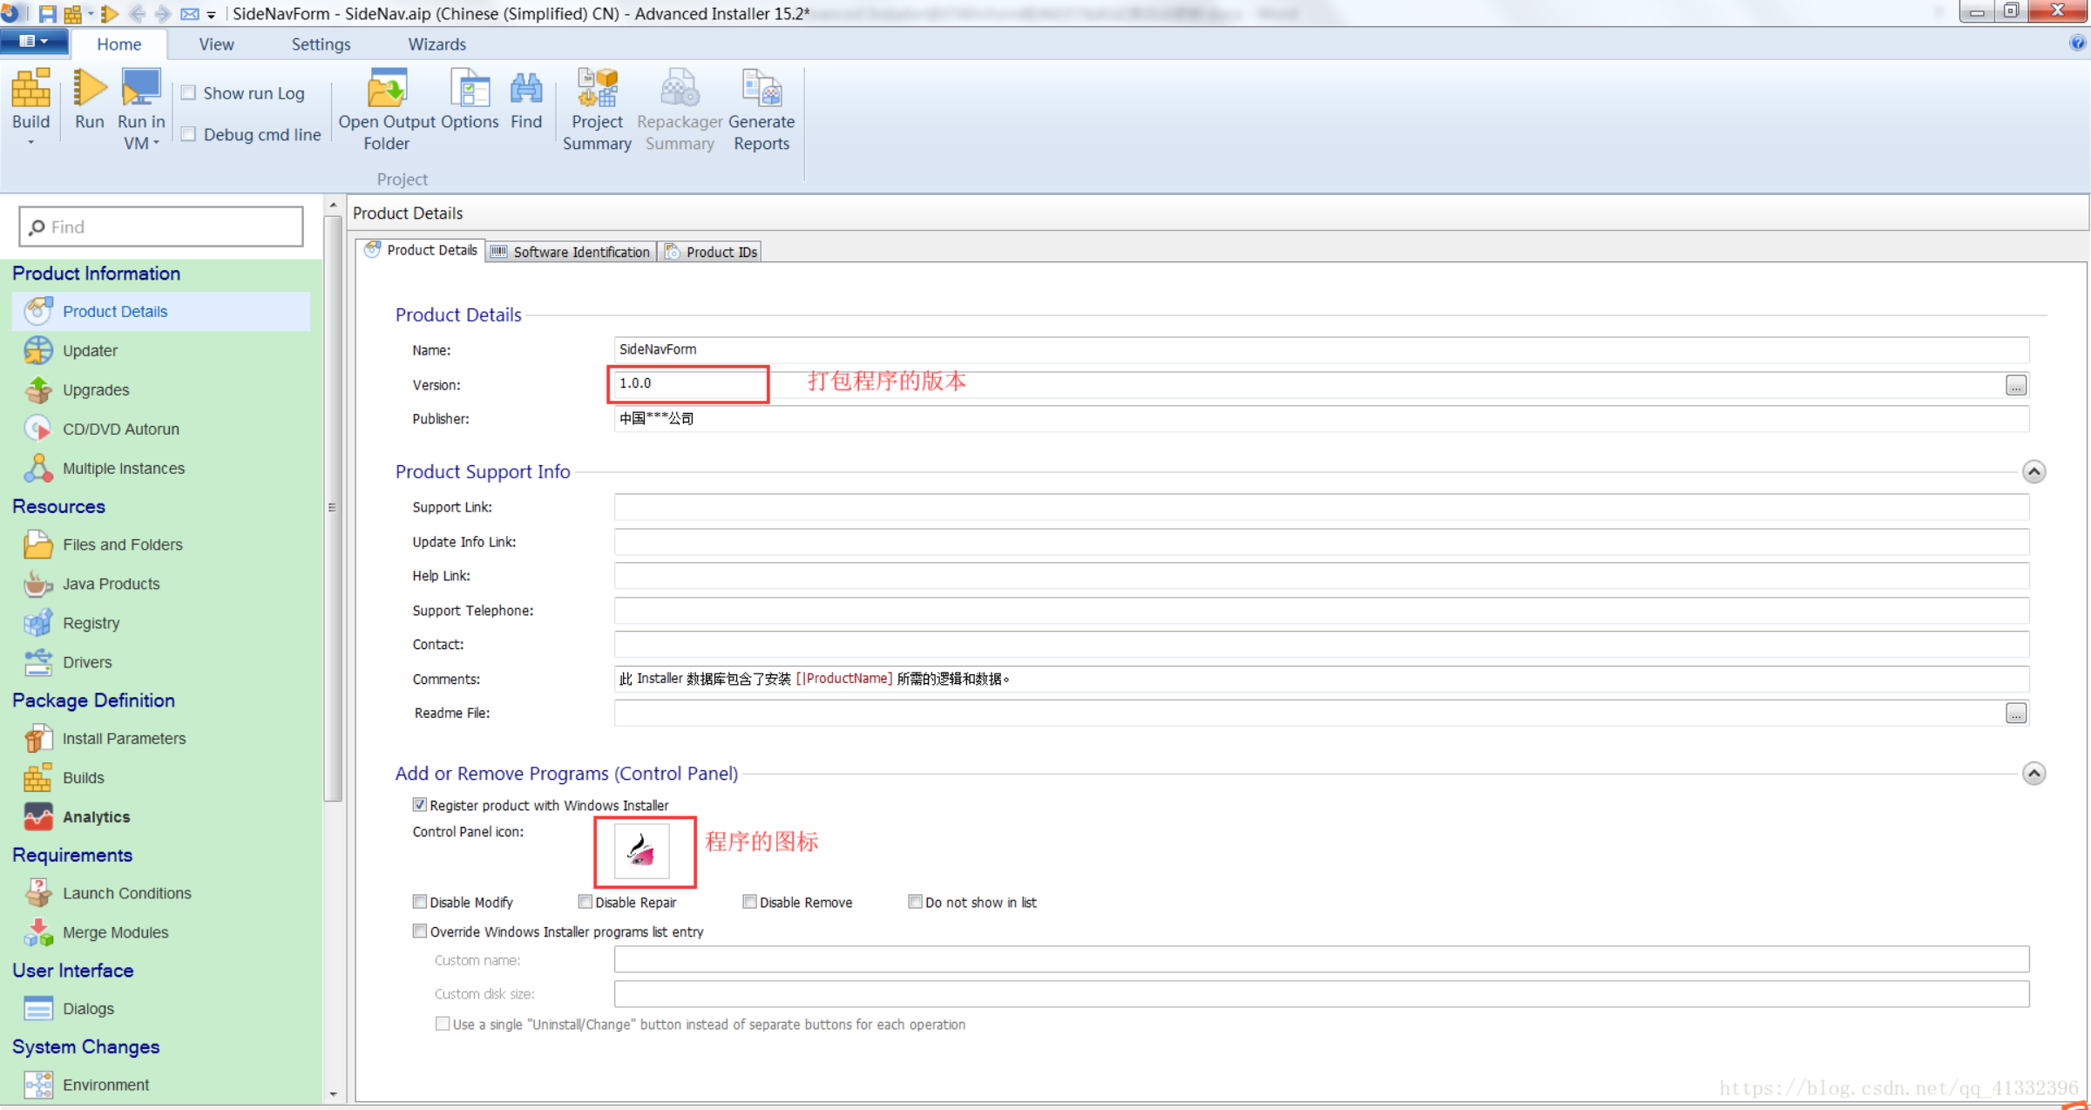The height and width of the screenshot is (1110, 2091).
Task: Open Files and Folders page
Action: pyautogui.click(x=122, y=545)
